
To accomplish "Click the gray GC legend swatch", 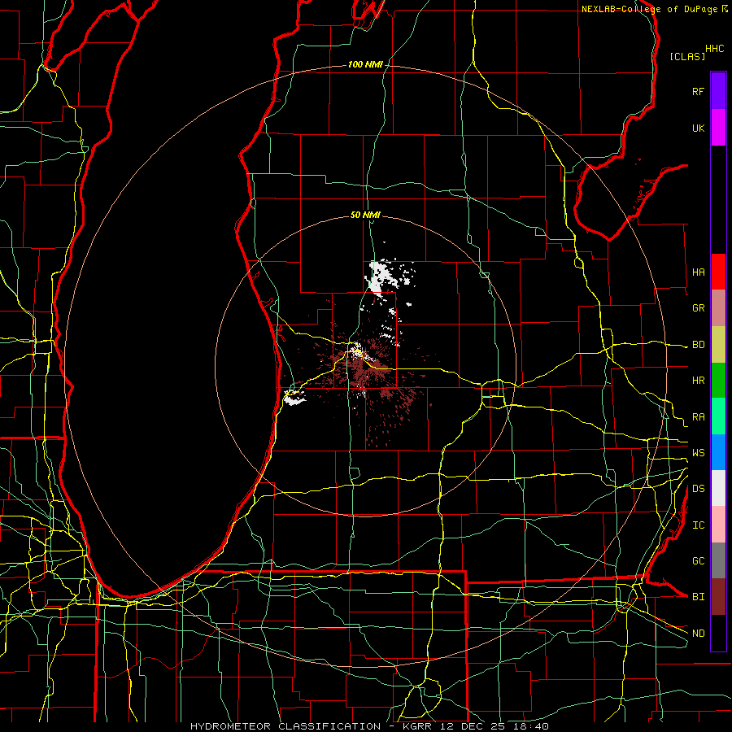I will 718,560.
